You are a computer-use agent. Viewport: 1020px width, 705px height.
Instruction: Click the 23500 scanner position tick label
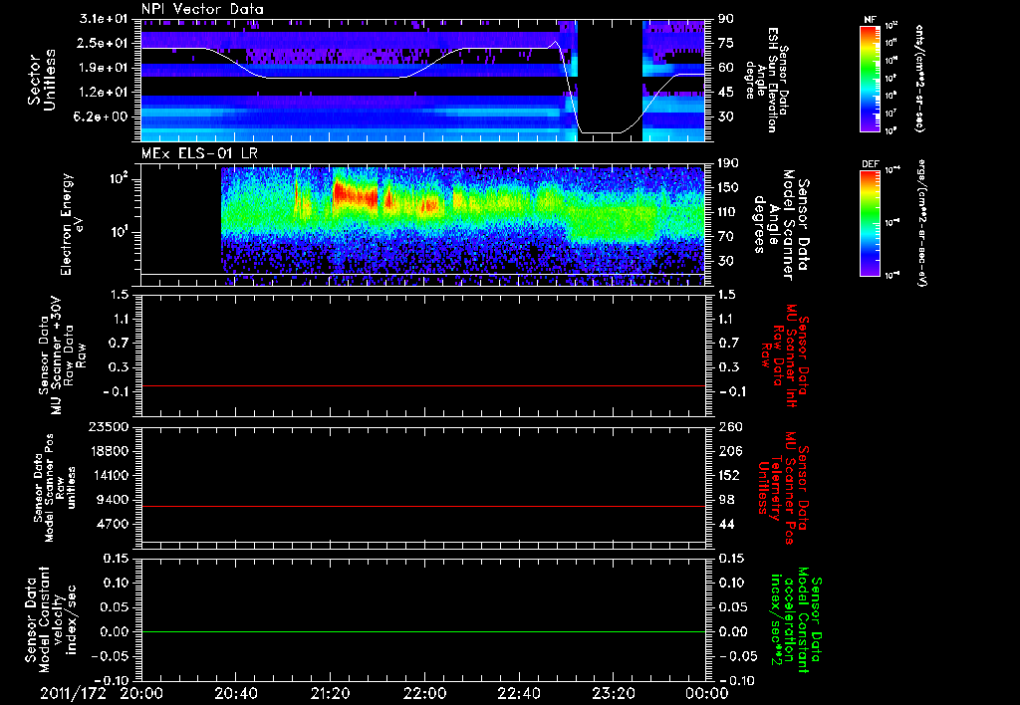[109, 427]
